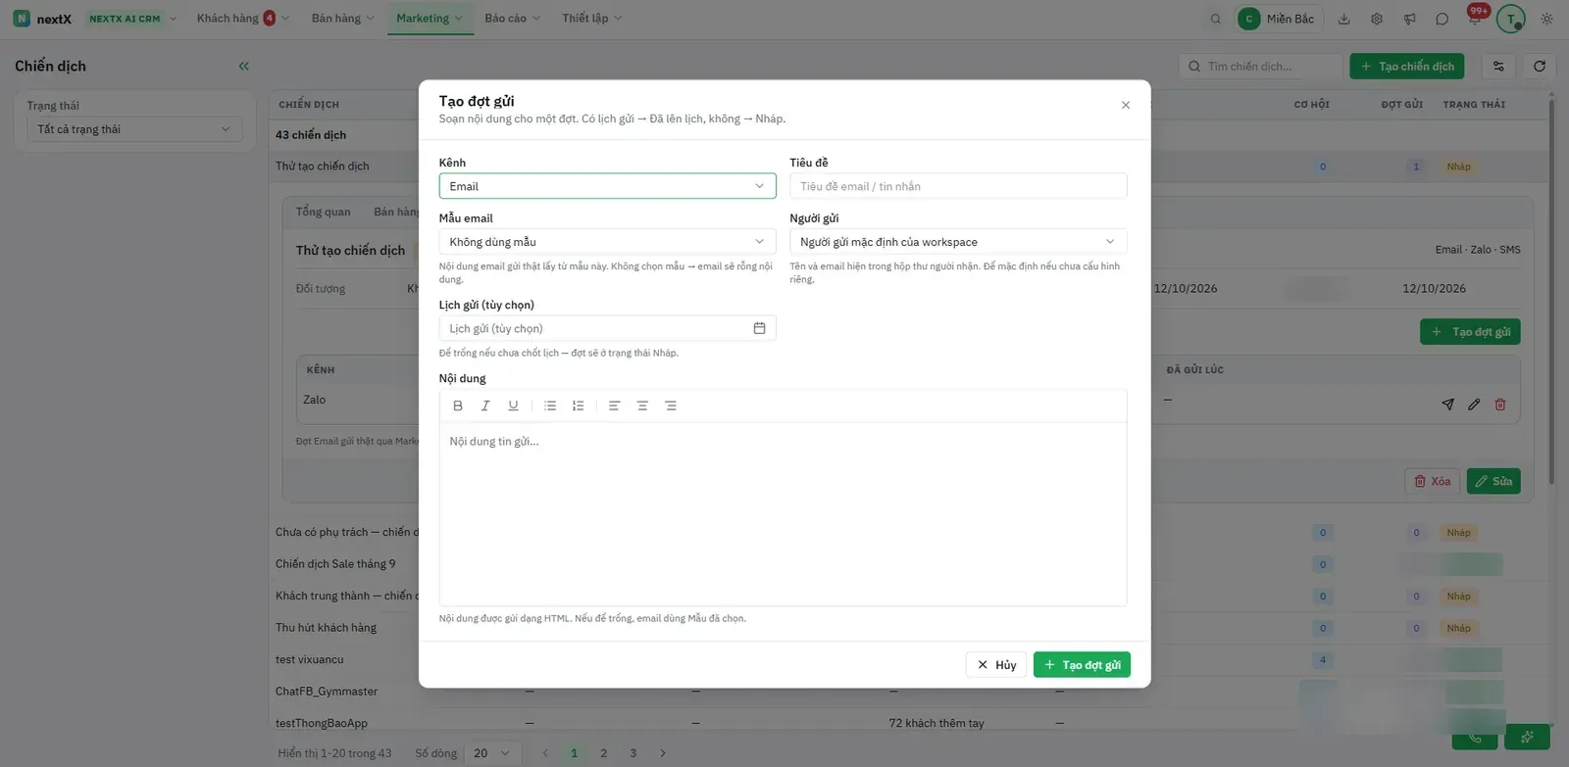The height and width of the screenshot is (767, 1569).
Task: Toggle the light/dark theme icon
Action: [x=1547, y=19]
